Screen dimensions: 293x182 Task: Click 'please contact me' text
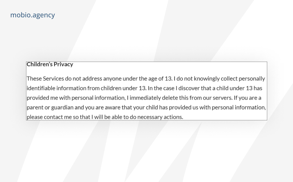(49, 117)
